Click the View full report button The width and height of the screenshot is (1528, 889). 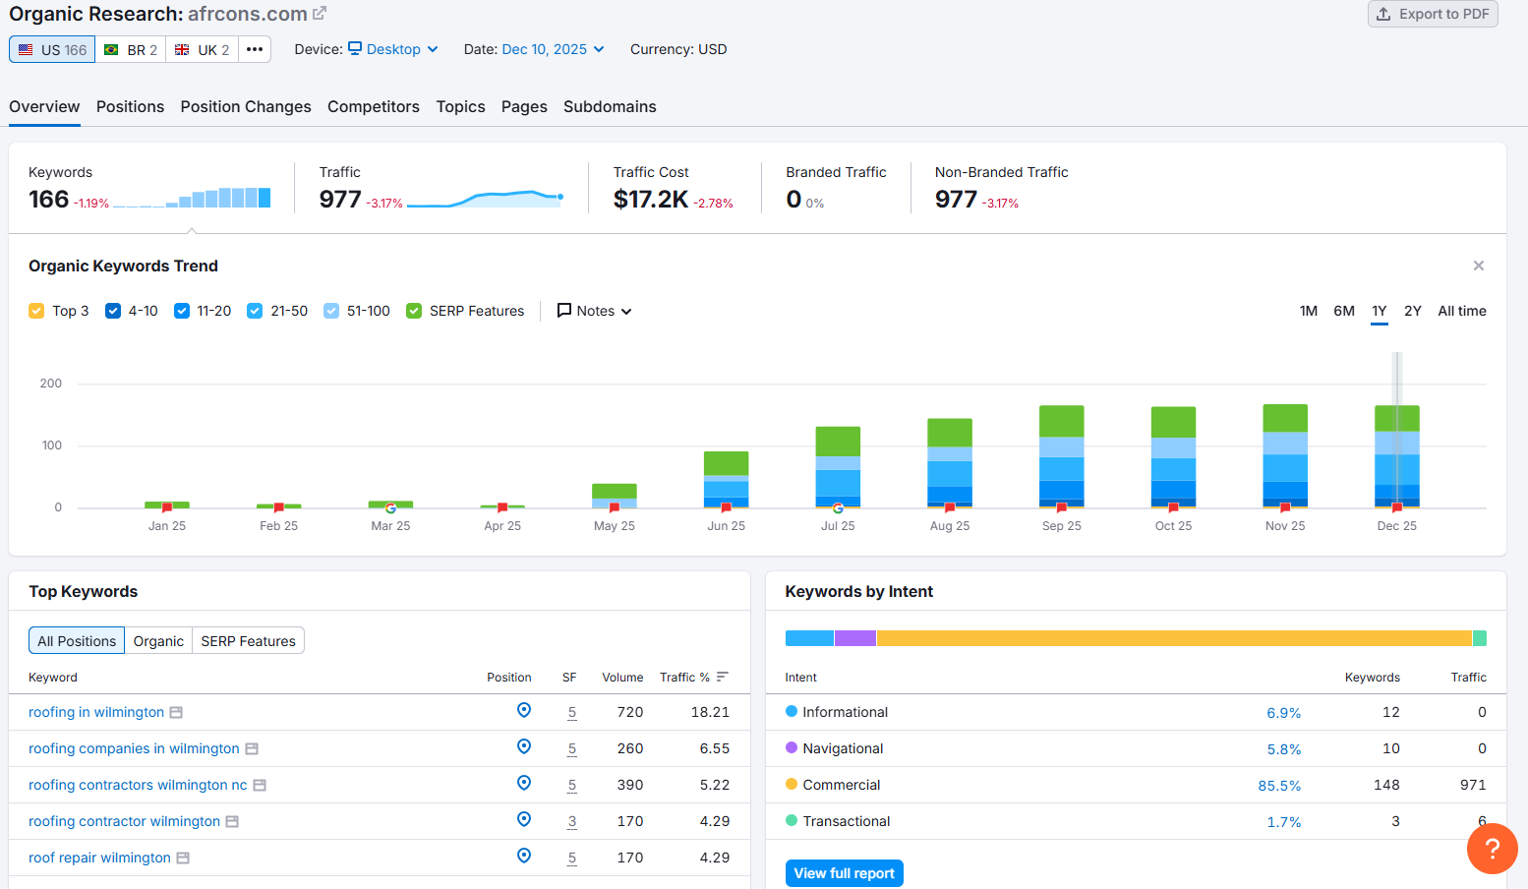[844, 872]
